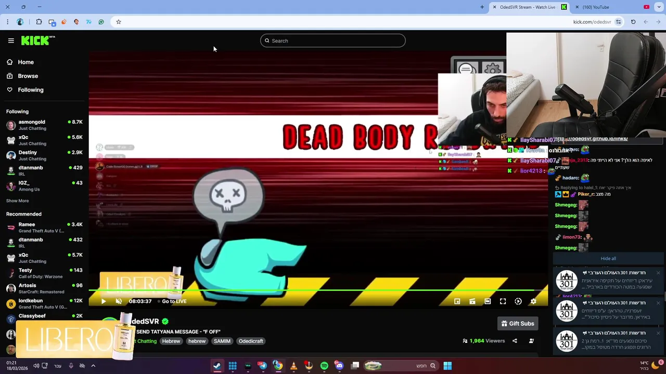Focus the Kick Search field
The height and width of the screenshot is (374, 666).
(333, 41)
